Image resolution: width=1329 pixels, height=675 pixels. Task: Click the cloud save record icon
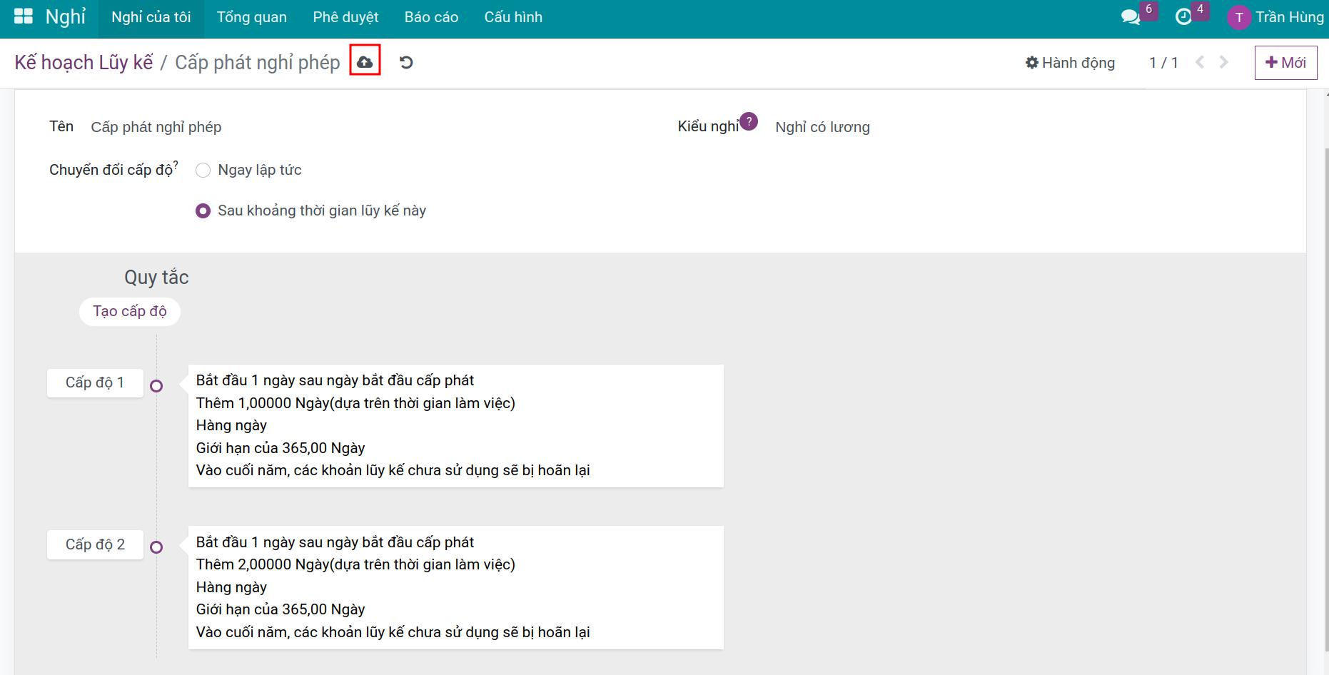(x=365, y=62)
